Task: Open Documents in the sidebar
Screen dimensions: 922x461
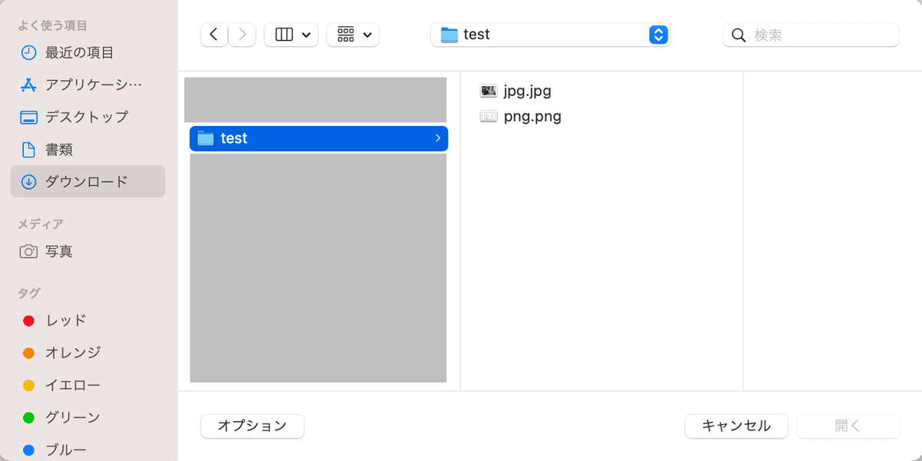Action: click(59, 149)
